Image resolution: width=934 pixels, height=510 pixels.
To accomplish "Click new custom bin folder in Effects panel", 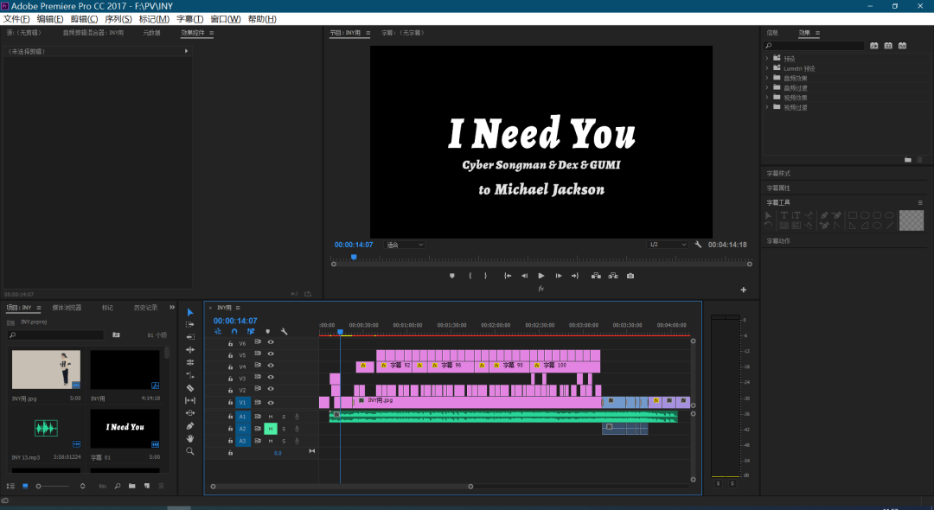I will point(908,160).
